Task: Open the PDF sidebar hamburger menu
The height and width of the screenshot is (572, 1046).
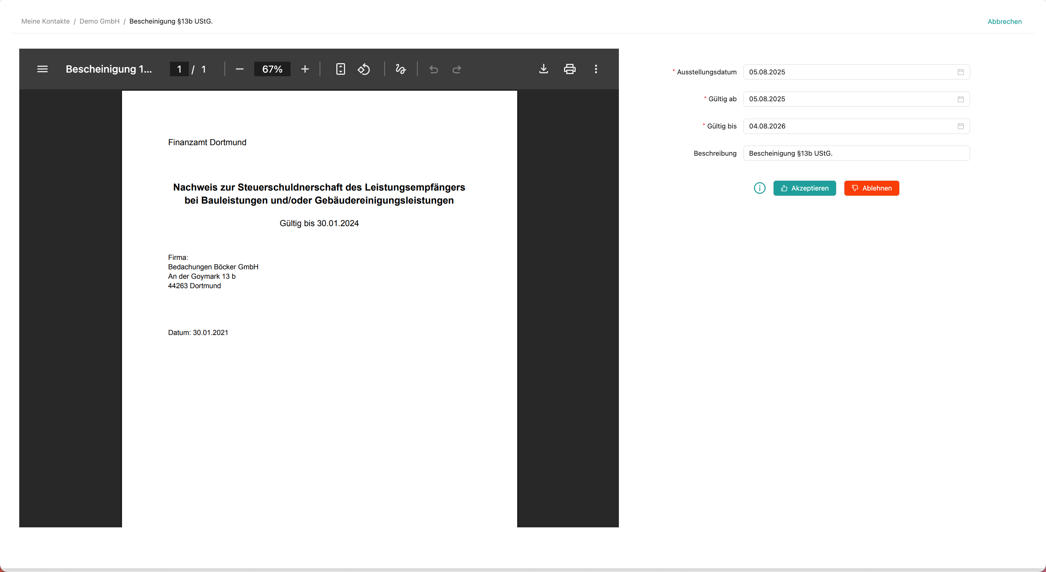Action: point(42,69)
